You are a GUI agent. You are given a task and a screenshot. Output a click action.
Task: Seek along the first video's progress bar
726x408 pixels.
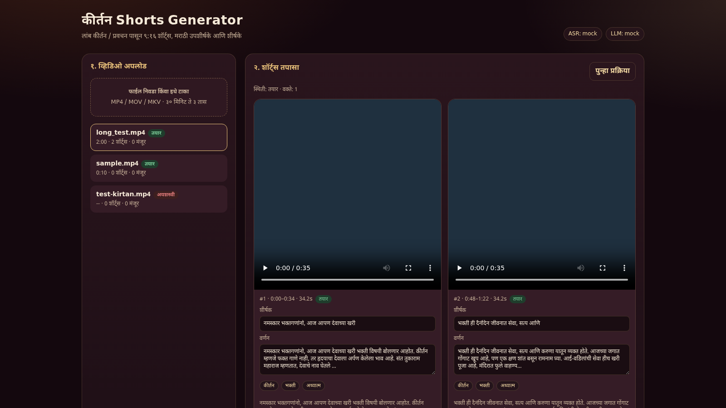[x=348, y=280]
